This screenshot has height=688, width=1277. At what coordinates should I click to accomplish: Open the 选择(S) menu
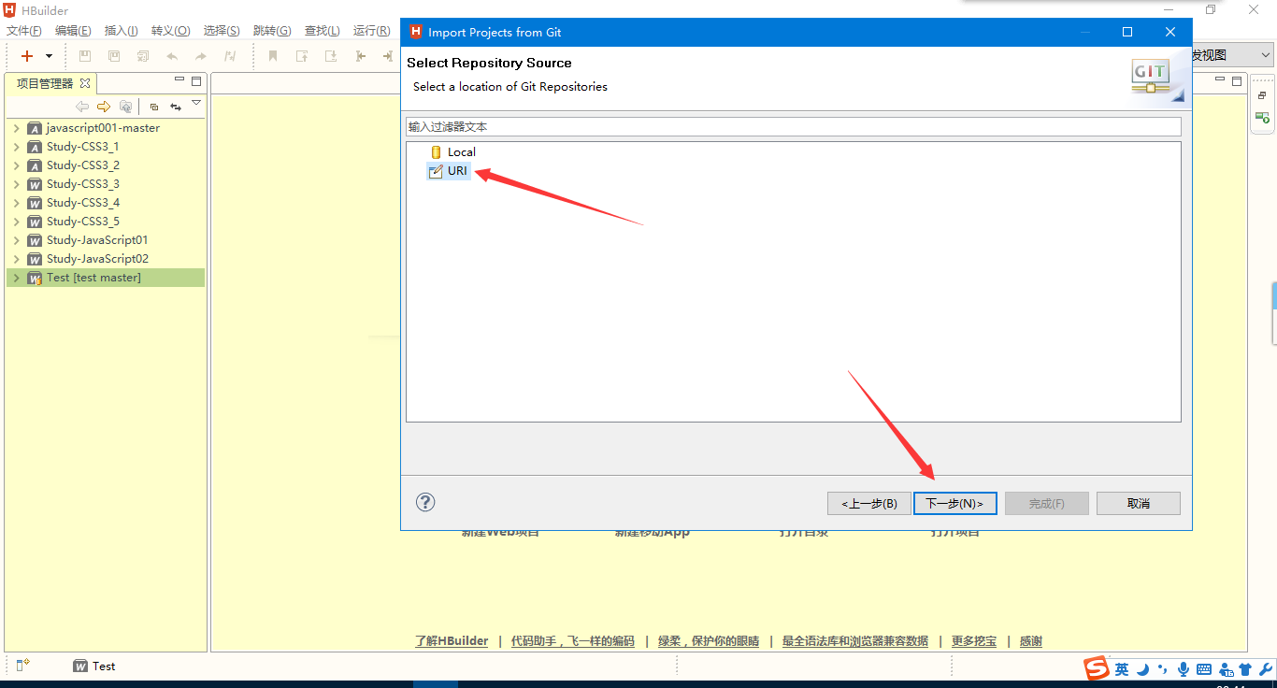coord(222,31)
